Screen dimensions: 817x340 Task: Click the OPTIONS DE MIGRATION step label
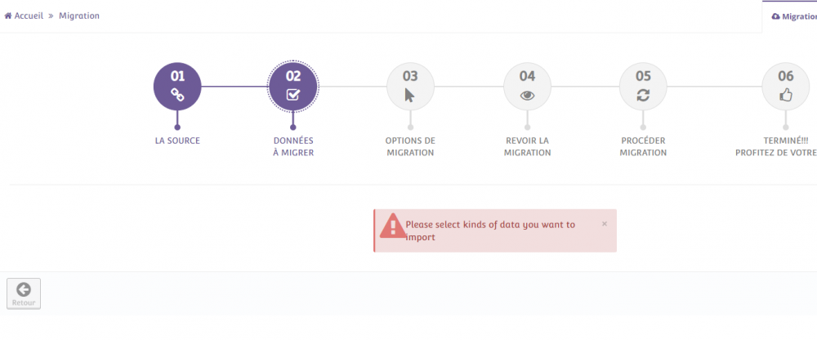tap(410, 146)
